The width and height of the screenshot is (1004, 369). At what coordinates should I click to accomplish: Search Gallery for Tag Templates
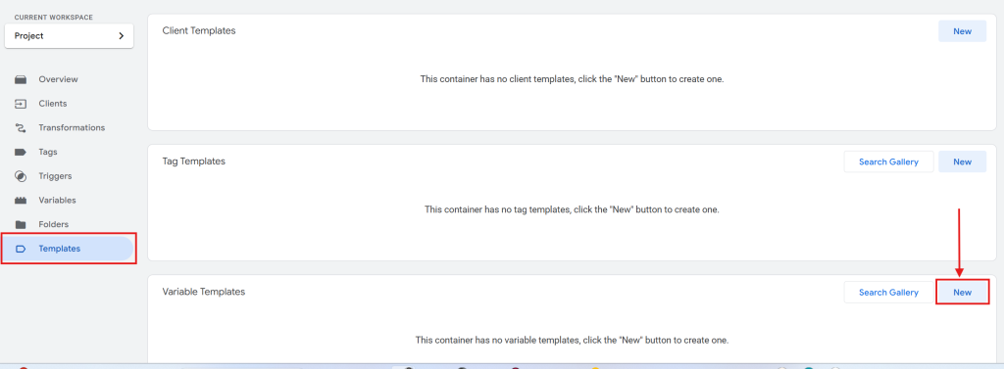click(x=888, y=161)
